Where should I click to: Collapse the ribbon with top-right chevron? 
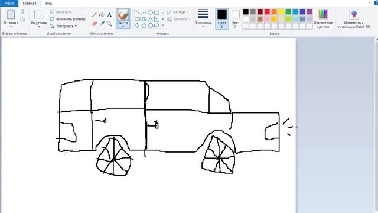pos(370,3)
